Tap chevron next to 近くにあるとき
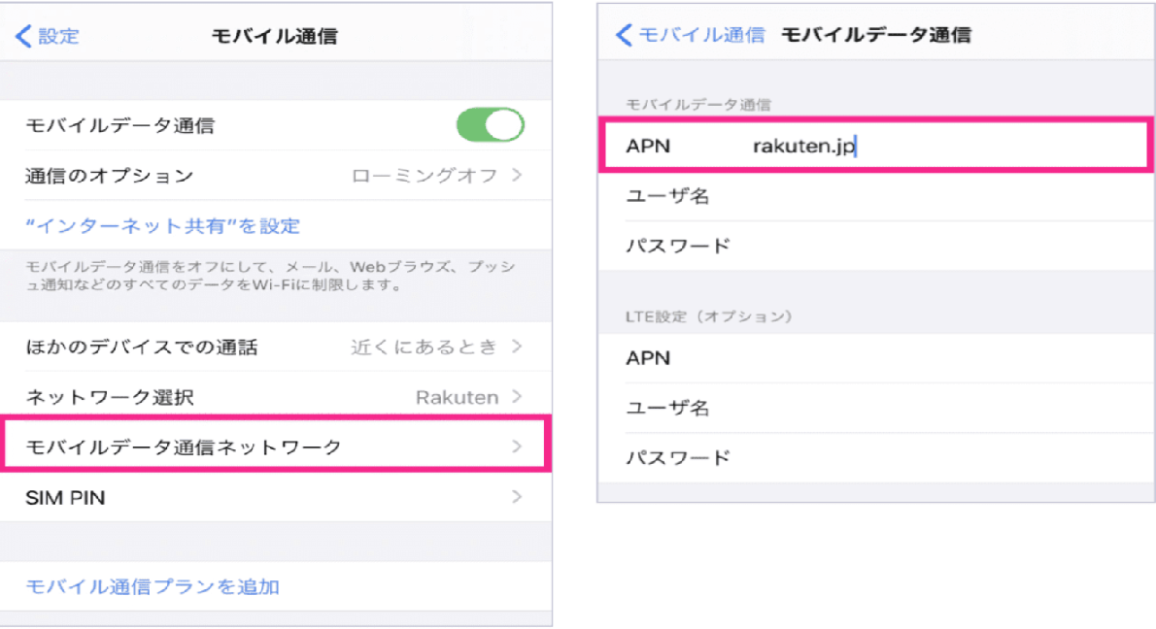The height and width of the screenshot is (629, 1156). 517,347
